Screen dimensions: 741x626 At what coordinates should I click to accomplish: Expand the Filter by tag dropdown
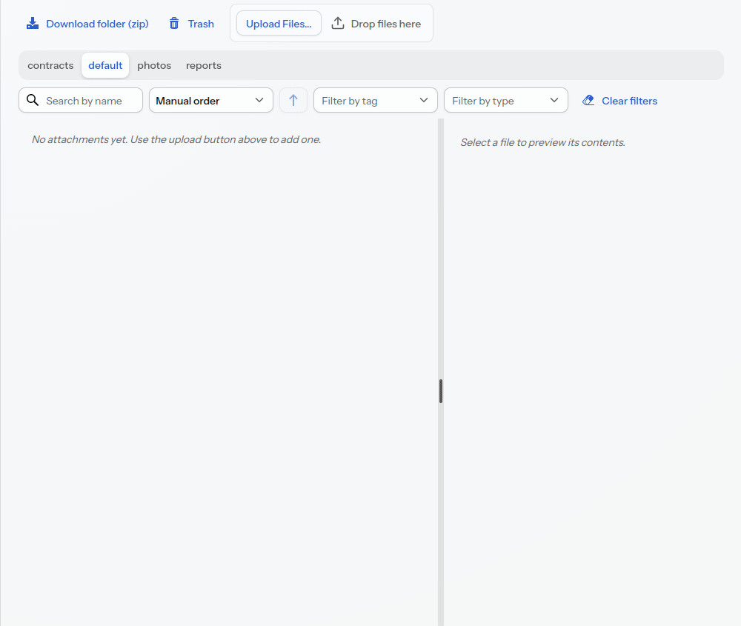point(376,100)
